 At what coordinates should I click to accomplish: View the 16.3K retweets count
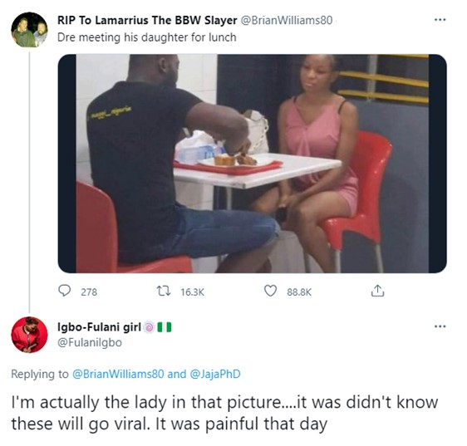(193, 292)
